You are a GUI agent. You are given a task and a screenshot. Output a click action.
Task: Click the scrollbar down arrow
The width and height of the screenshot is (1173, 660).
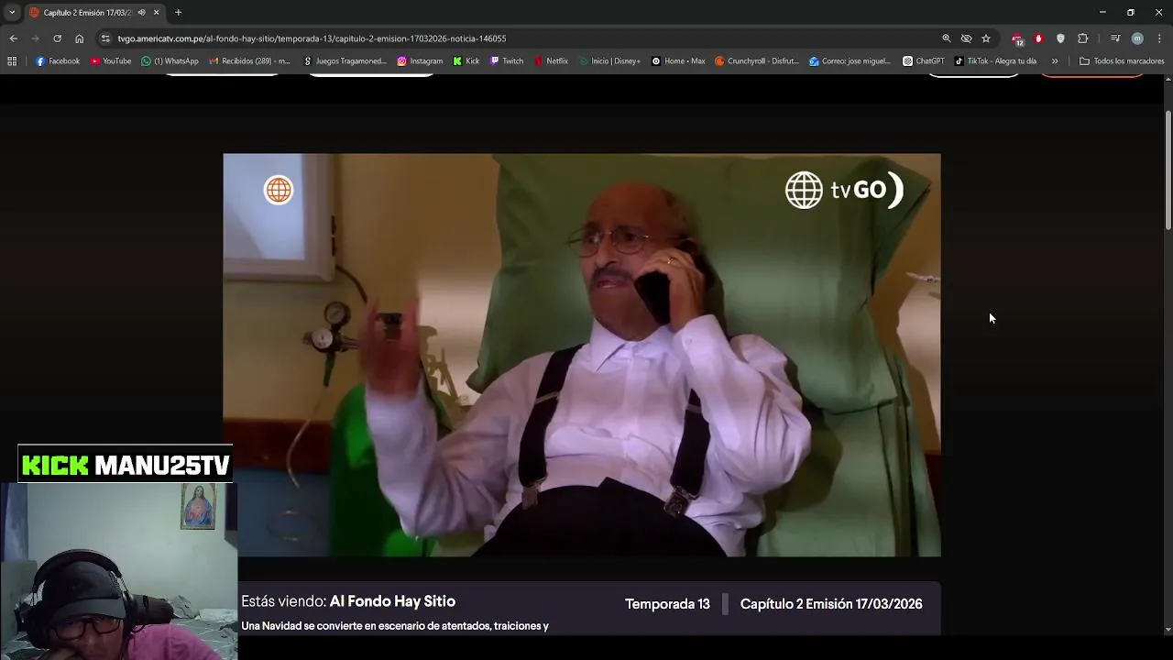1168,630
